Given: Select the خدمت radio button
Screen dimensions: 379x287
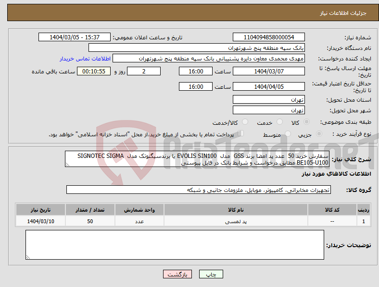Looking at the screenshot, I should coord(279,122).
